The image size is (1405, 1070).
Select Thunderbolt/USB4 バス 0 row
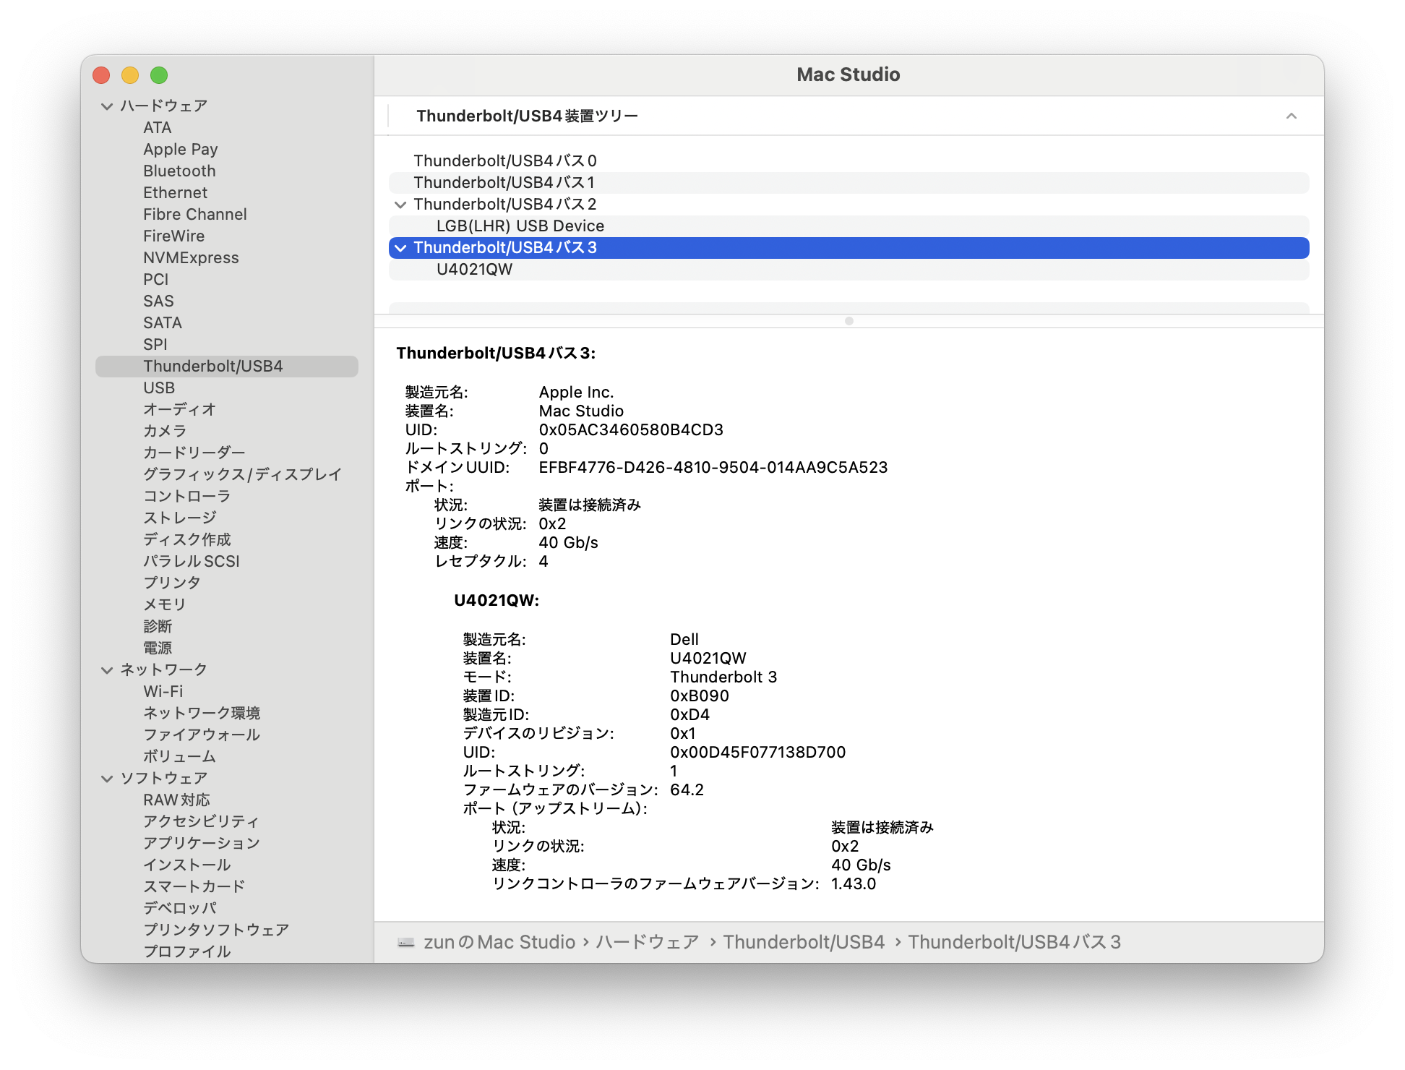click(x=504, y=161)
